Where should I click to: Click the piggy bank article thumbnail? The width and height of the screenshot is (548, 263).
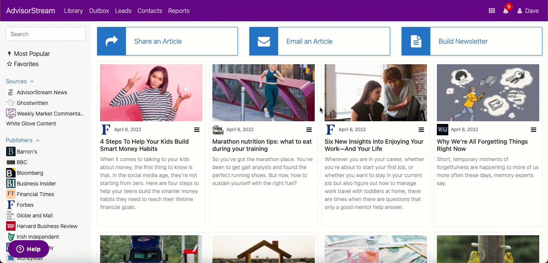[x=151, y=93]
